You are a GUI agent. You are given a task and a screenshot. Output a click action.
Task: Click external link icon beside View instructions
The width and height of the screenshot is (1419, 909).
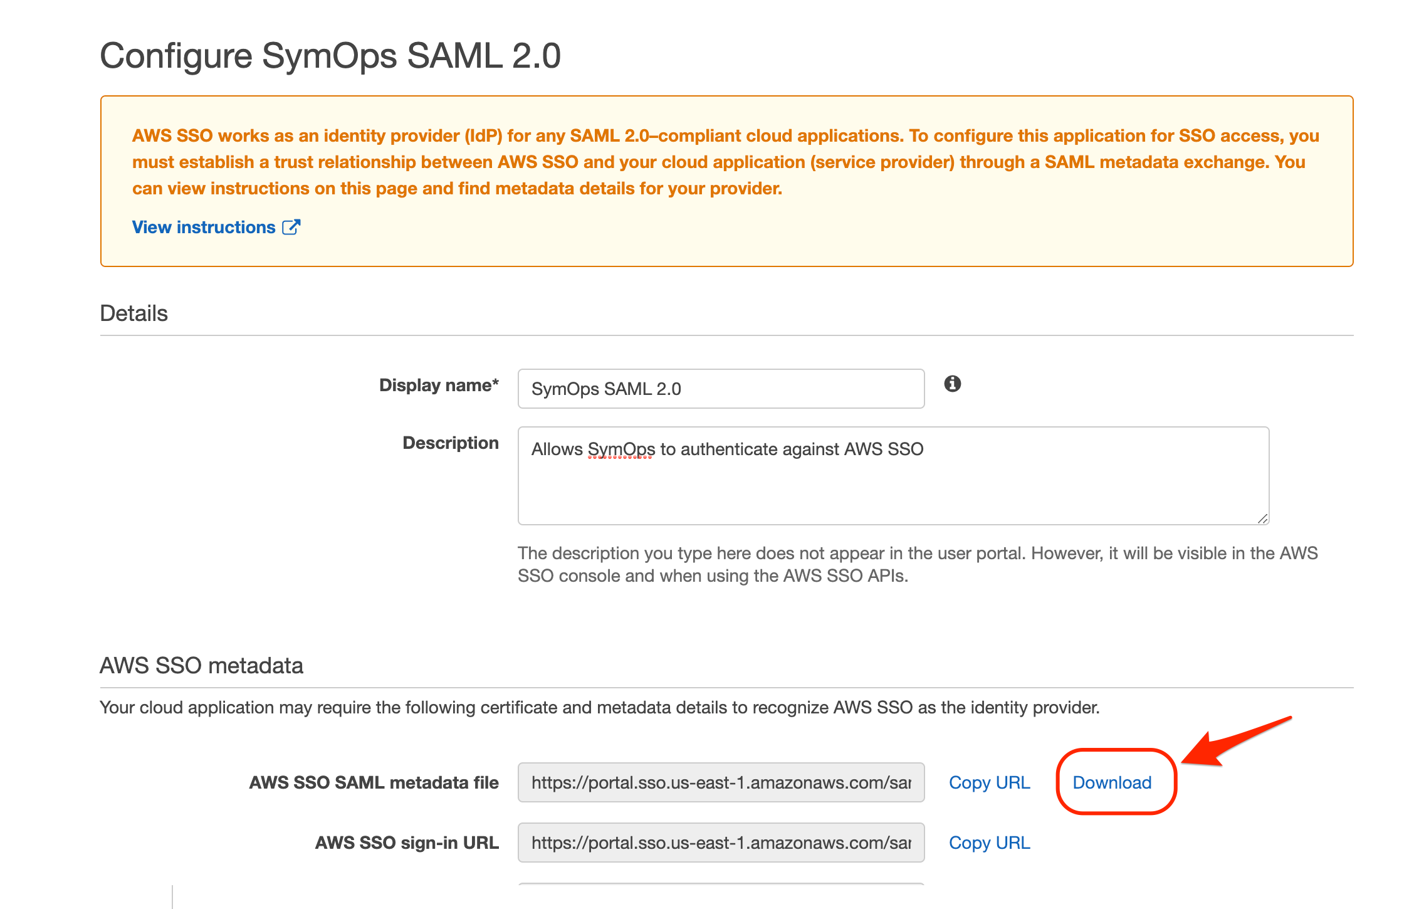tap(291, 227)
